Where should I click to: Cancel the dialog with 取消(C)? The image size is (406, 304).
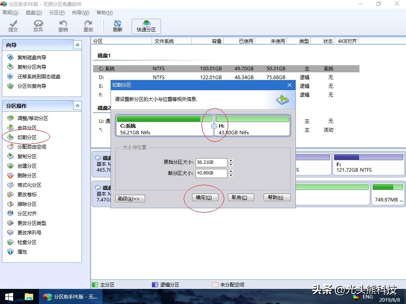(241, 197)
